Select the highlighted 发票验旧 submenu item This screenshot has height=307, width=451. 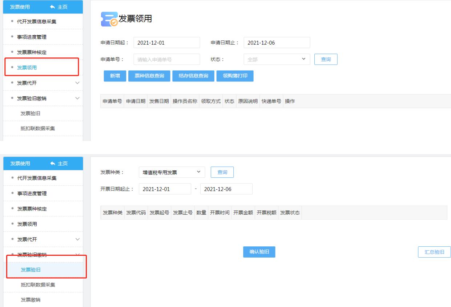tap(31, 270)
